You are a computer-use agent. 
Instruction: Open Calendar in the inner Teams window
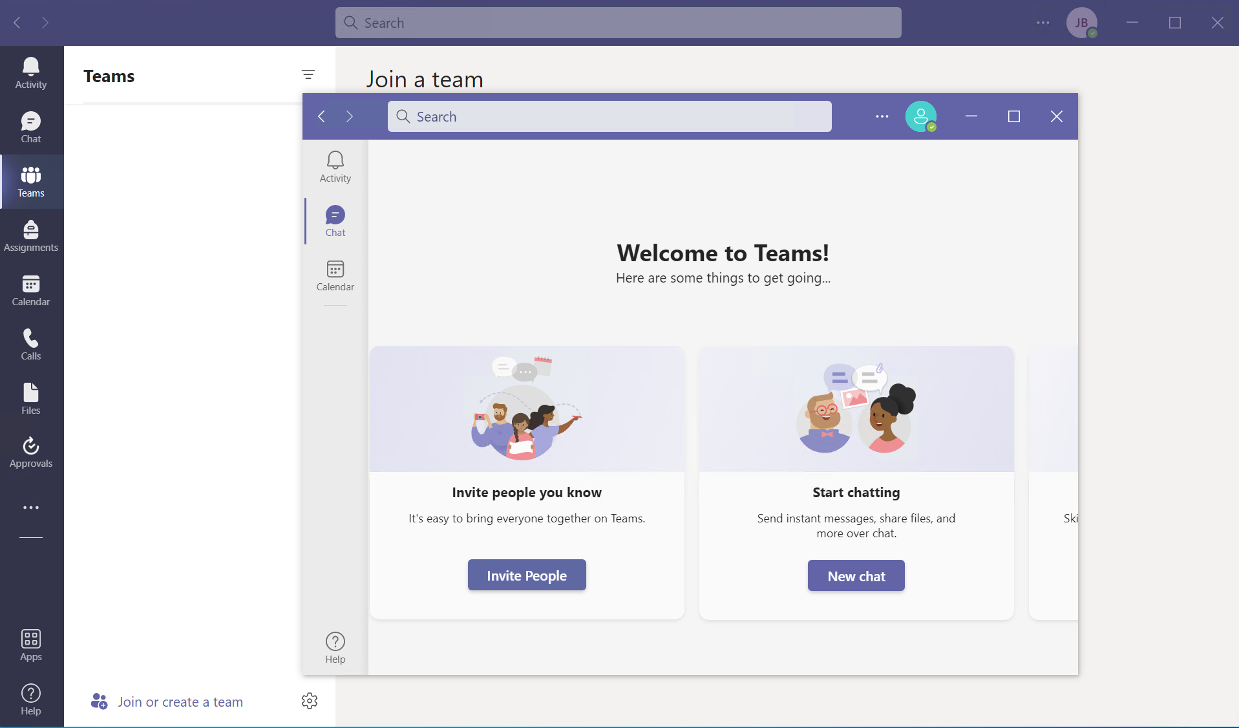coord(335,276)
